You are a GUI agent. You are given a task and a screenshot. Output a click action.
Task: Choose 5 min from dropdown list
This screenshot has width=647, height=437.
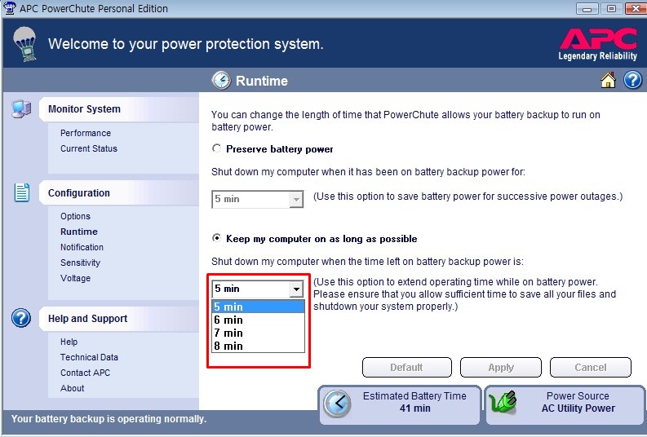[x=259, y=307]
